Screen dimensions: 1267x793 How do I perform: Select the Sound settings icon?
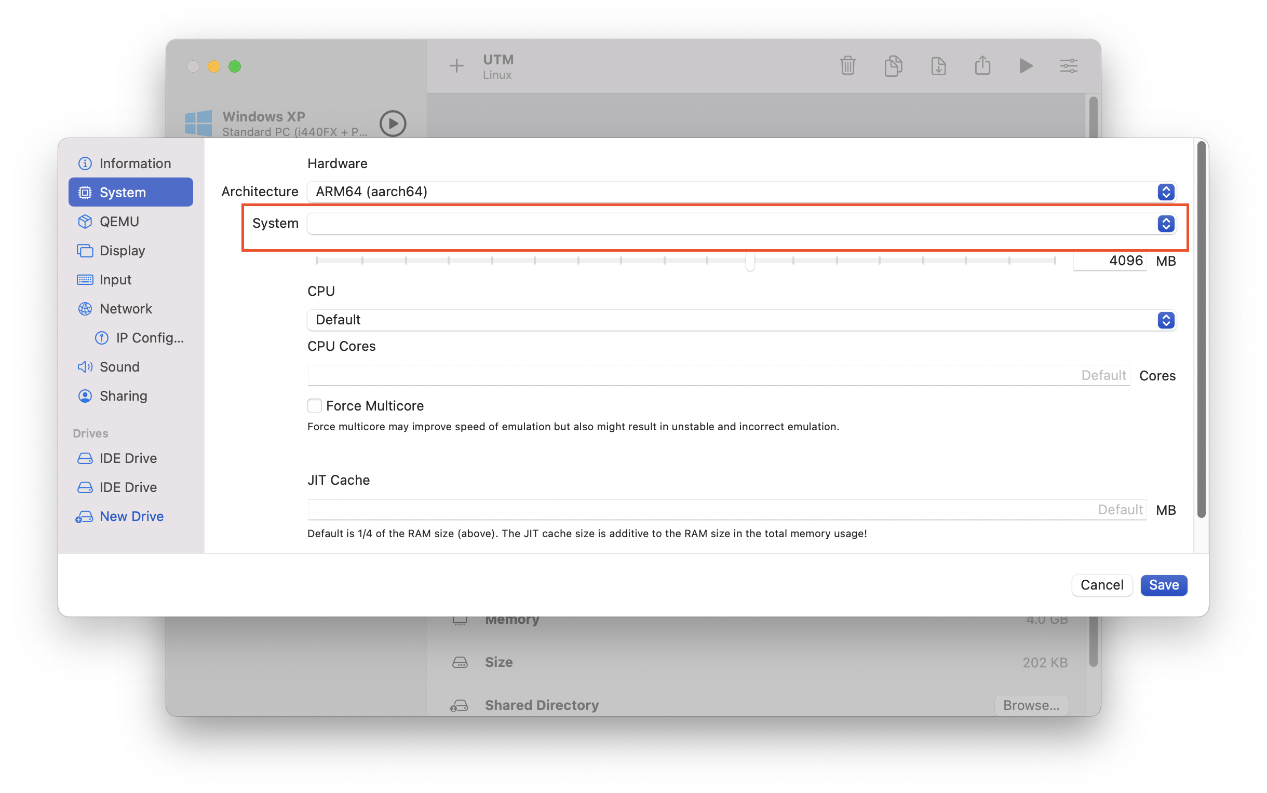coord(85,367)
